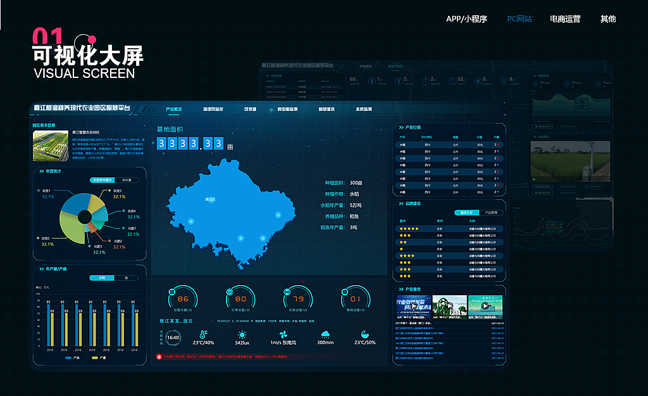Click the 基地面积 heading
Viewport: 648px width, 396px height.
click(x=170, y=129)
